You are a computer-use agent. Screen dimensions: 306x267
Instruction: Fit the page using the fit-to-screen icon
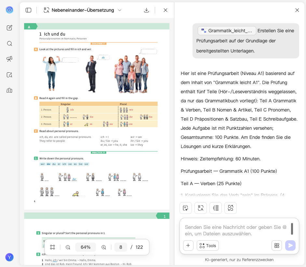coord(52,247)
